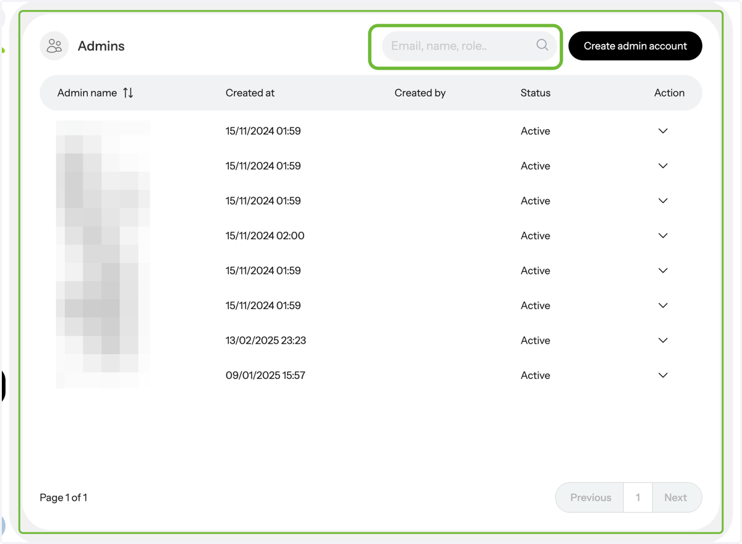Click Create admin account button
The width and height of the screenshot is (742, 544).
[635, 46]
